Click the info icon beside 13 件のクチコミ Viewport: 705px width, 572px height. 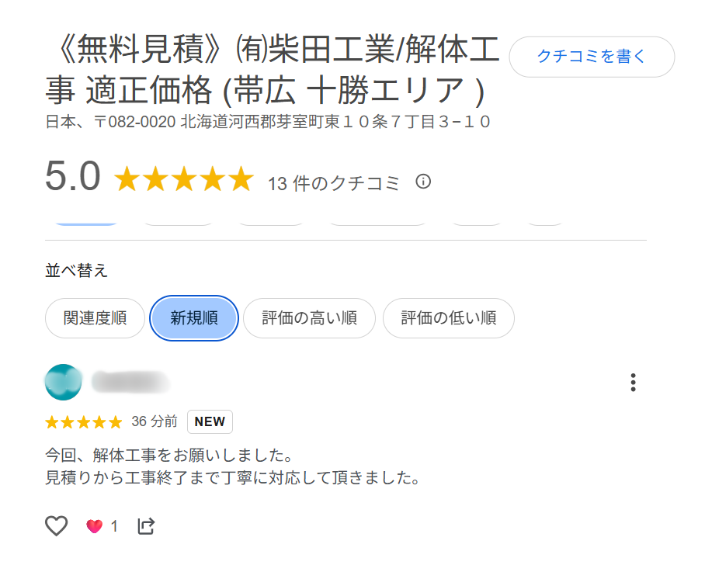coord(423,182)
